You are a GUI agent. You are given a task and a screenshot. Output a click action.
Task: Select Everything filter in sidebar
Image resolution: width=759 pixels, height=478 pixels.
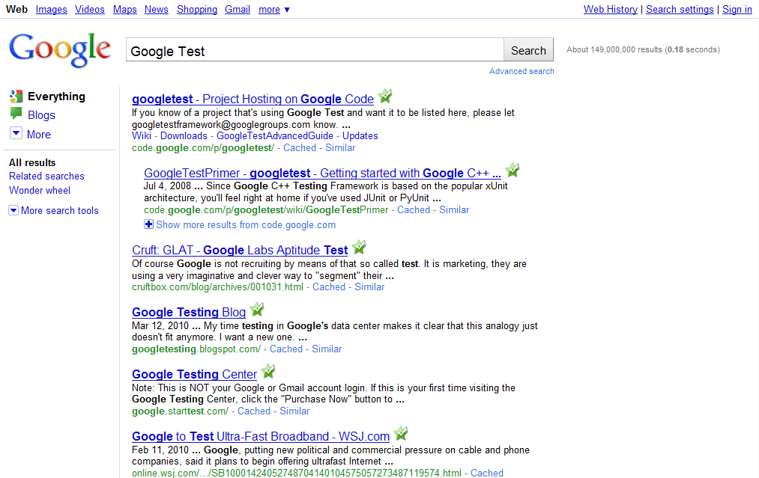[x=56, y=96]
